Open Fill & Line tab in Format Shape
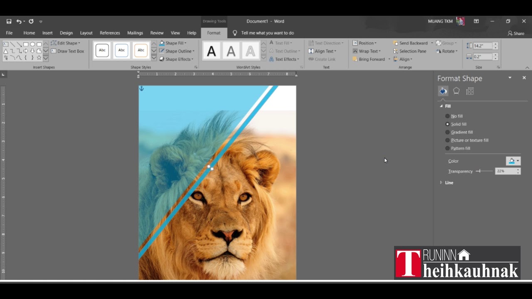The width and height of the screenshot is (532, 299). (443, 91)
